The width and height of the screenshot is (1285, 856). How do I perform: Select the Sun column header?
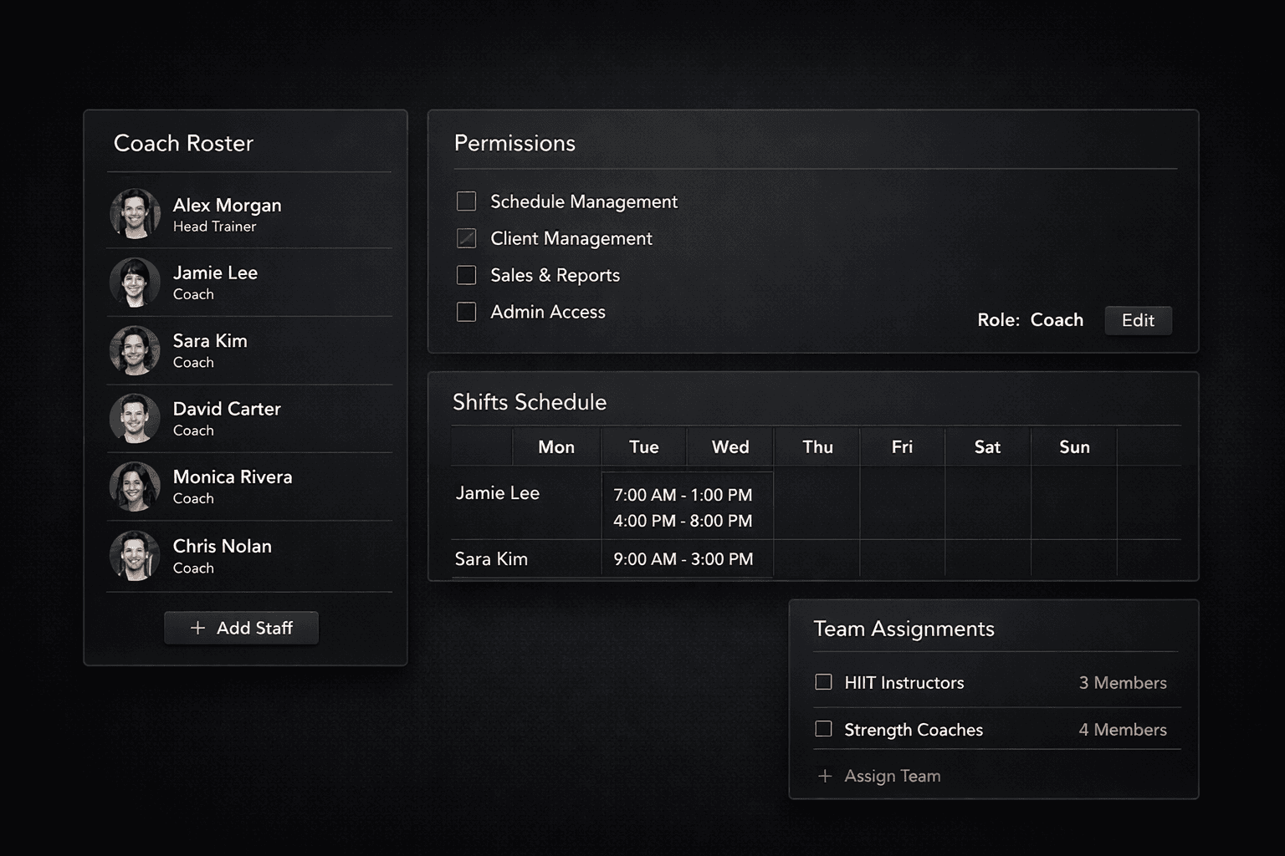1073,446
